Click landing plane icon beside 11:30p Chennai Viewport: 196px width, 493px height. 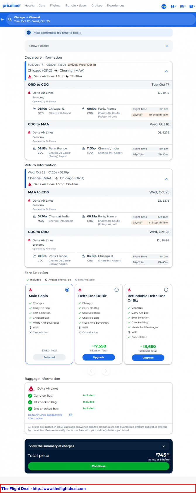coord(84,148)
